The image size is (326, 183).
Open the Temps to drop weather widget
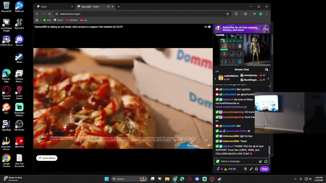13,179
